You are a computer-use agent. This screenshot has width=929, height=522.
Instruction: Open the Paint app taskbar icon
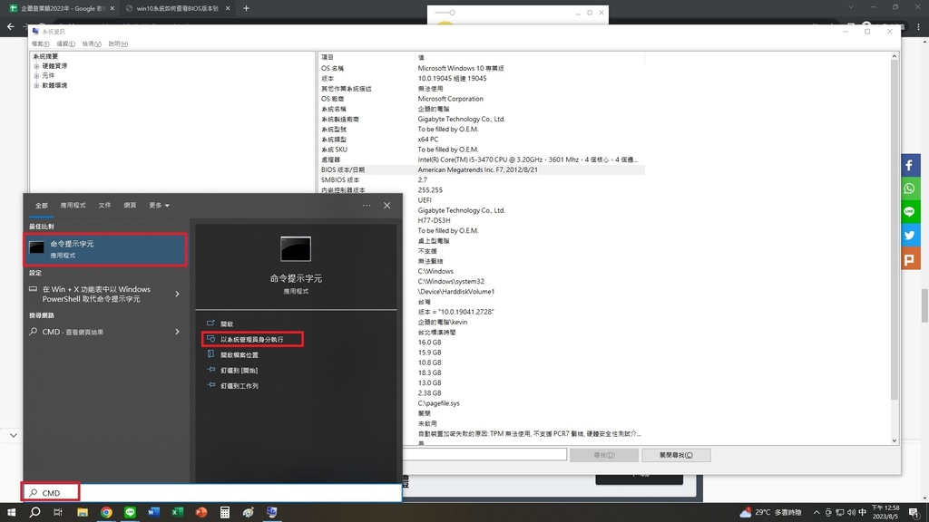click(x=249, y=512)
